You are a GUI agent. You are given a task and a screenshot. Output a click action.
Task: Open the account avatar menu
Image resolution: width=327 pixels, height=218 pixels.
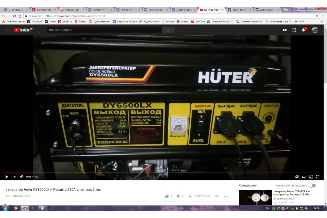[x=315, y=30]
